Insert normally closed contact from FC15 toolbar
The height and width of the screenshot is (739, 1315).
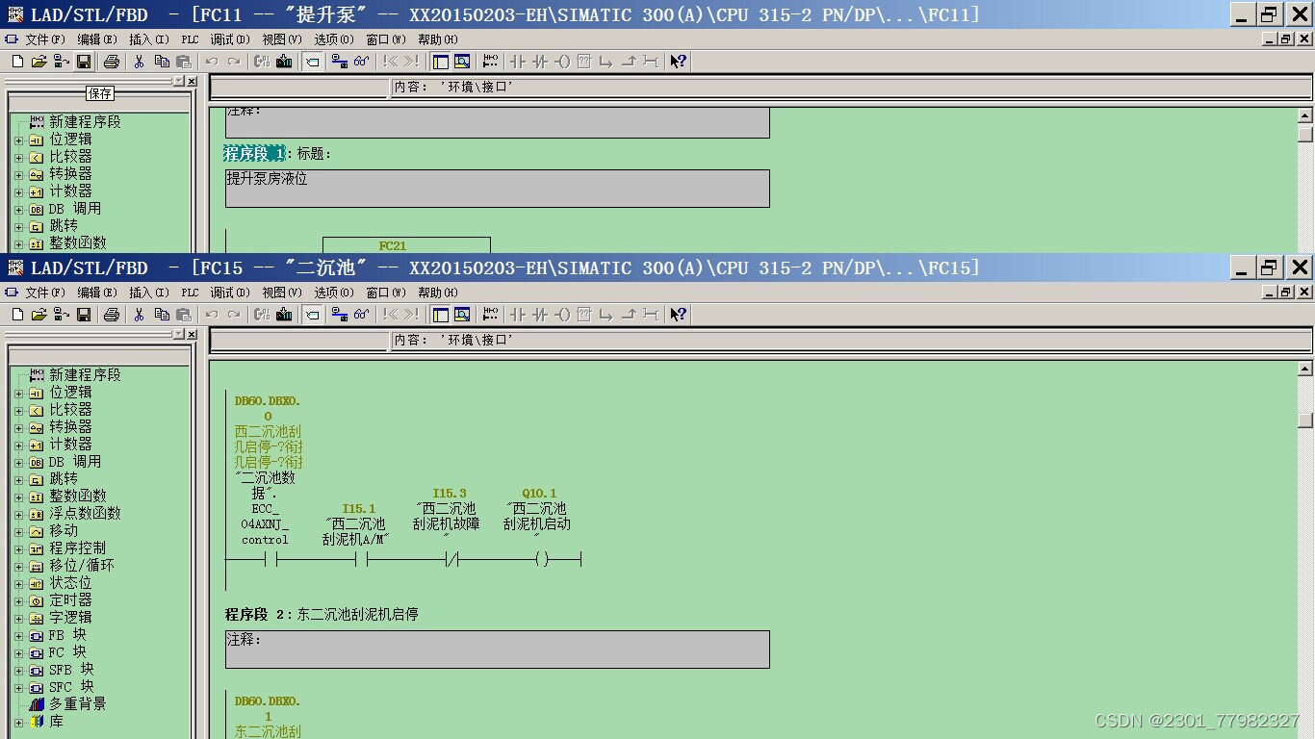(x=540, y=315)
